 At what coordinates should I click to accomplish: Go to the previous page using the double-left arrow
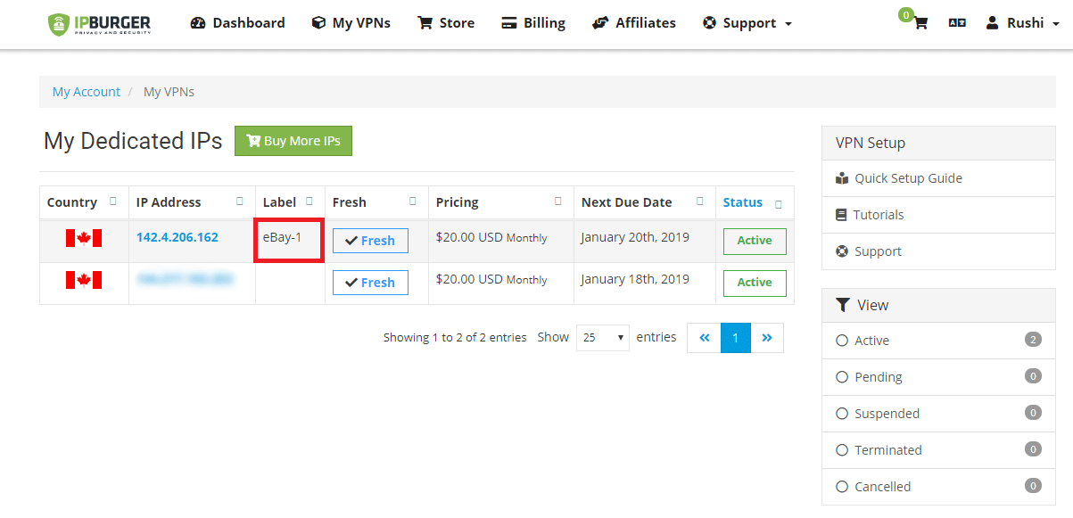[704, 338]
